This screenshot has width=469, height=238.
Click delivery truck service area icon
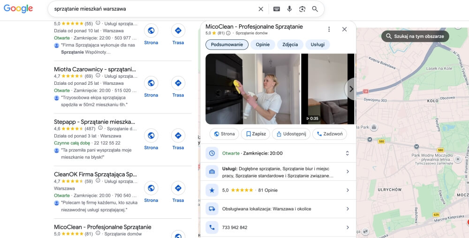pyautogui.click(x=212, y=209)
